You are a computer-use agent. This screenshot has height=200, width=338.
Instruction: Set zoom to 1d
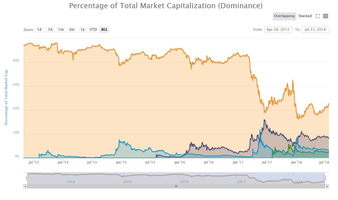click(39, 29)
